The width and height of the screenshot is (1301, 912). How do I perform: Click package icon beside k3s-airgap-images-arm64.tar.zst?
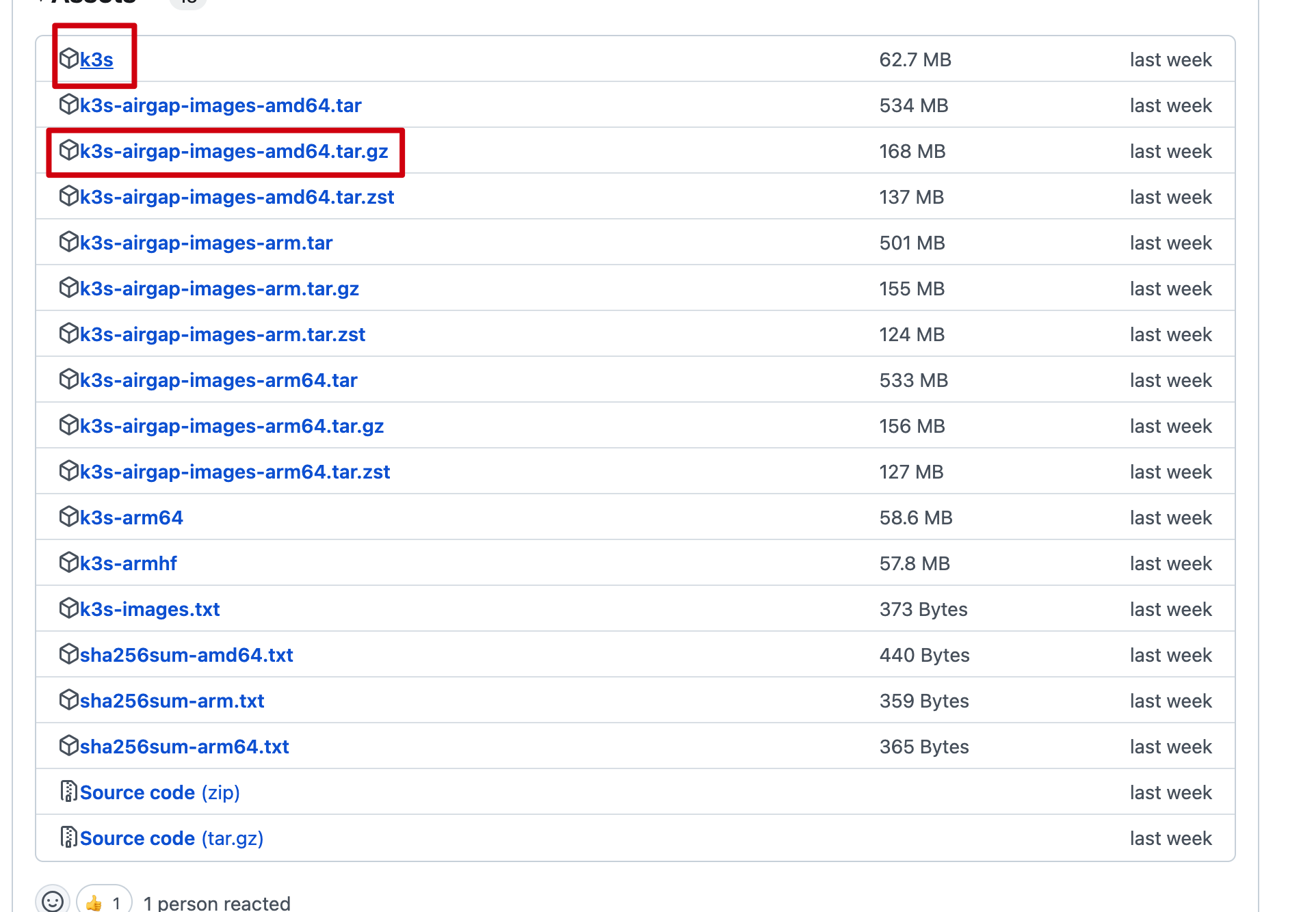(x=69, y=470)
